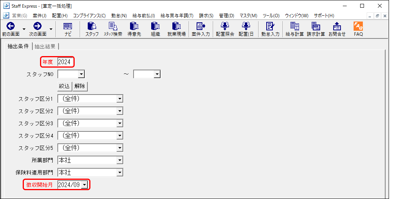Click the 絞込 button

65,86
